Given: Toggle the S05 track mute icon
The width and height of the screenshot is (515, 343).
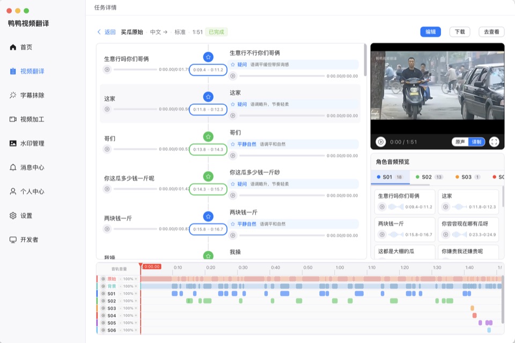Looking at the screenshot, I should tap(103, 323).
